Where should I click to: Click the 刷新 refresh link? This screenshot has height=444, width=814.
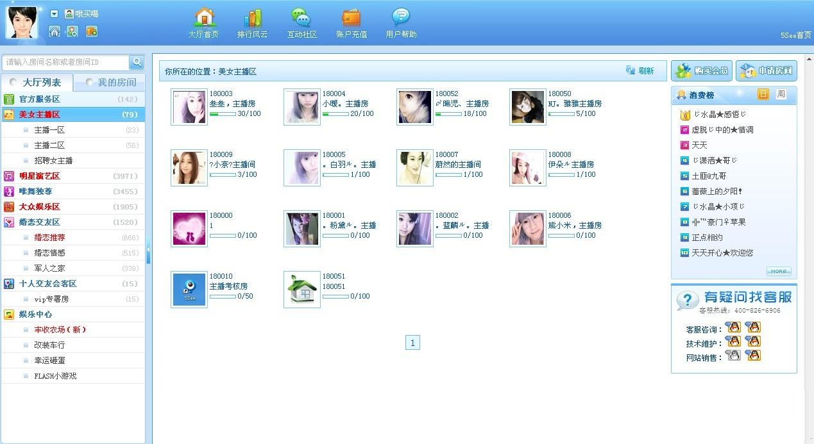640,71
